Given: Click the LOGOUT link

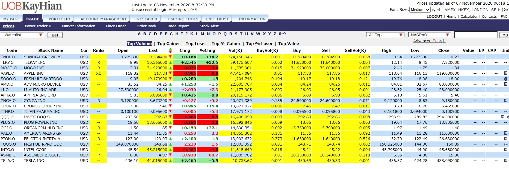Looking at the screenshot, I should click(x=434, y=17).
